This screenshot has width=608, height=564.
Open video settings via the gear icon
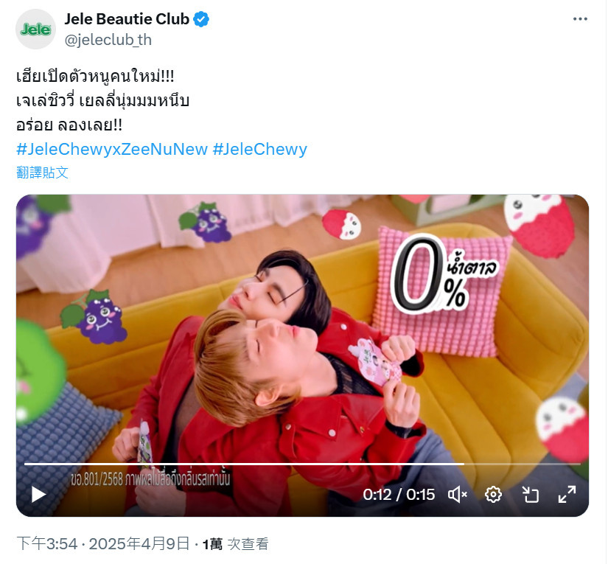[493, 495]
